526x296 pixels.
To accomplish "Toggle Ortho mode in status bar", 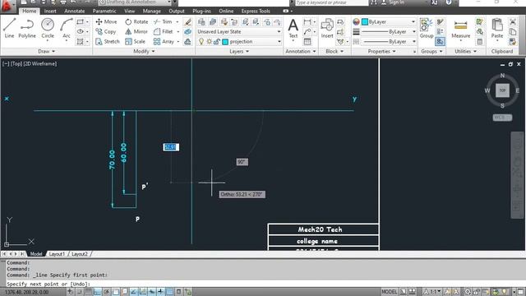I will 97,292.
